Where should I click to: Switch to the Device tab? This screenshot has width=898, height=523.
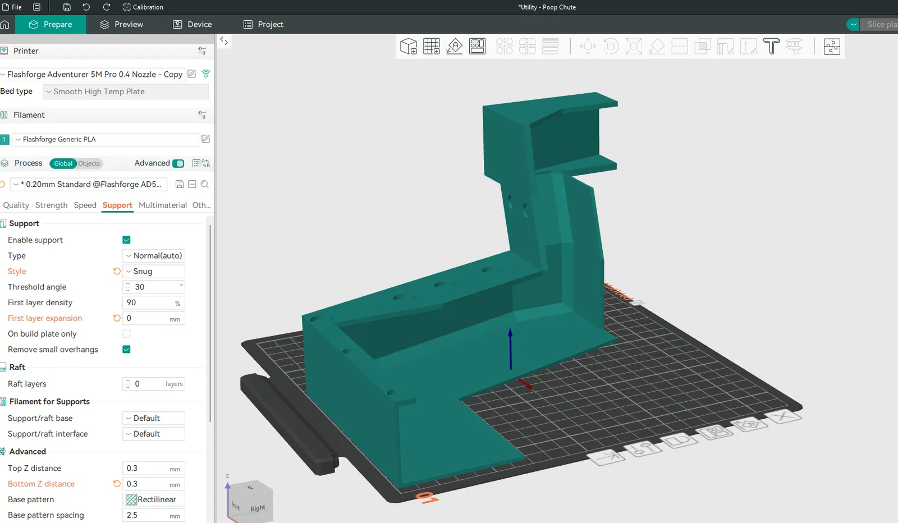[x=193, y=24]
